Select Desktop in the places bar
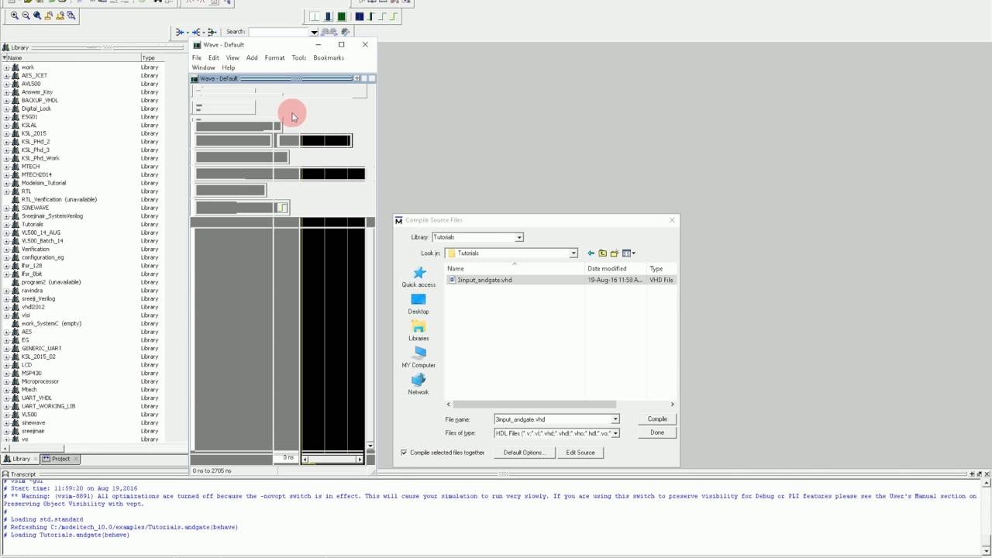 click(x=418, y=305)
